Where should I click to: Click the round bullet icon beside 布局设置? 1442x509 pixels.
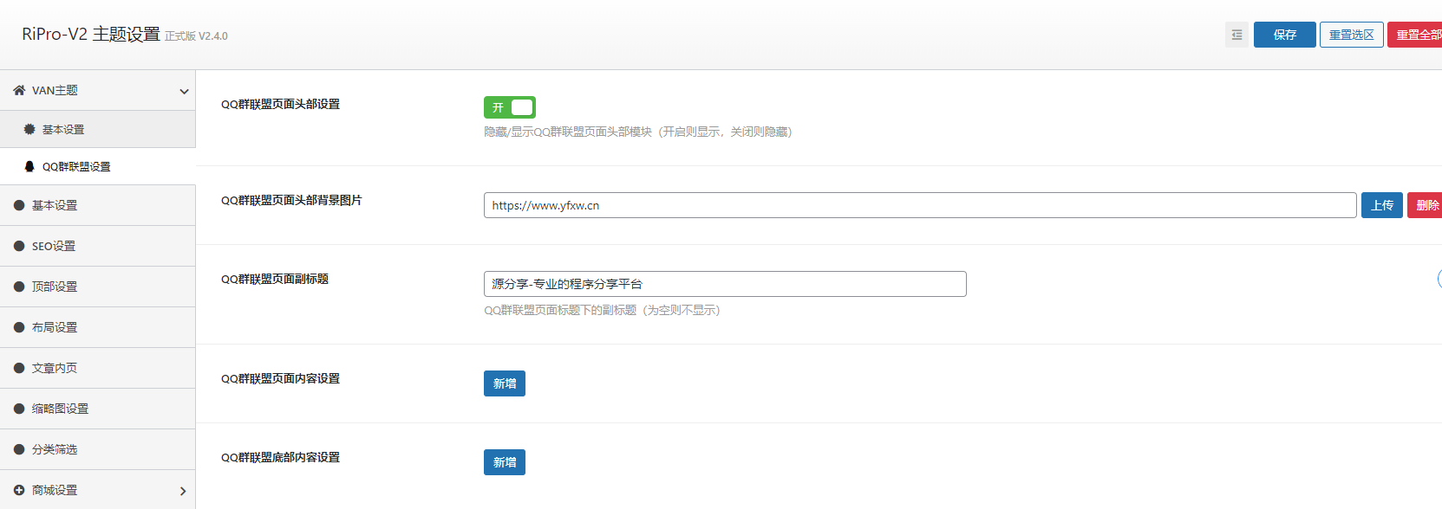click(19, 327)
